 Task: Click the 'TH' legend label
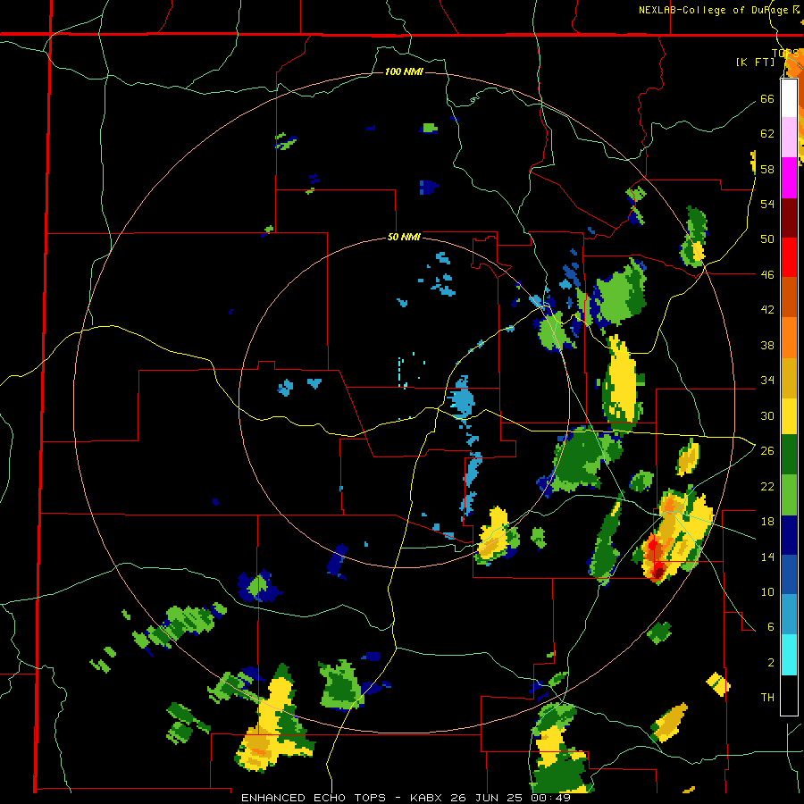pos(767,698)
